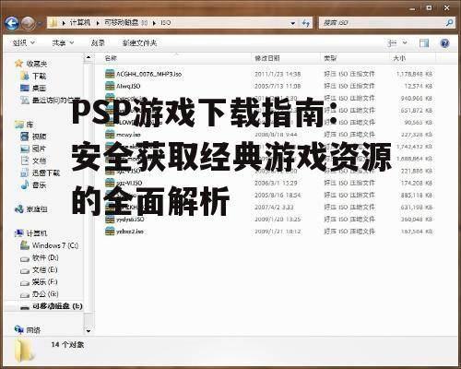Select file ACGHH_0076_MHP3.iso
Screen dimensions: 461x369
148,74
